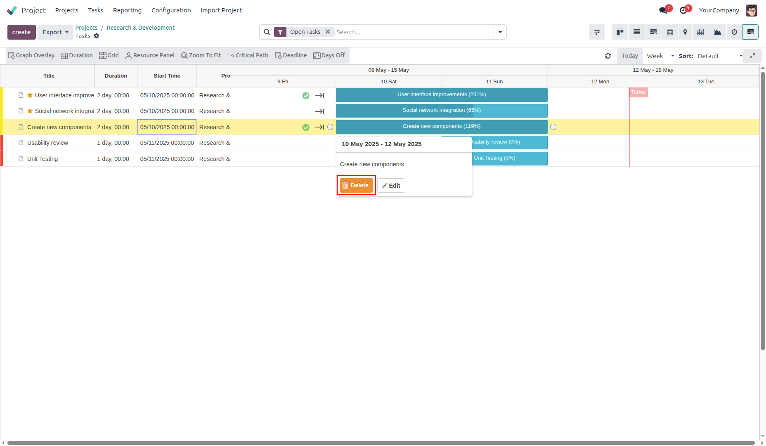The height and width of the screenshot is (446, 766).
Task: Open the Configuration menu
Action: [171, 10]
